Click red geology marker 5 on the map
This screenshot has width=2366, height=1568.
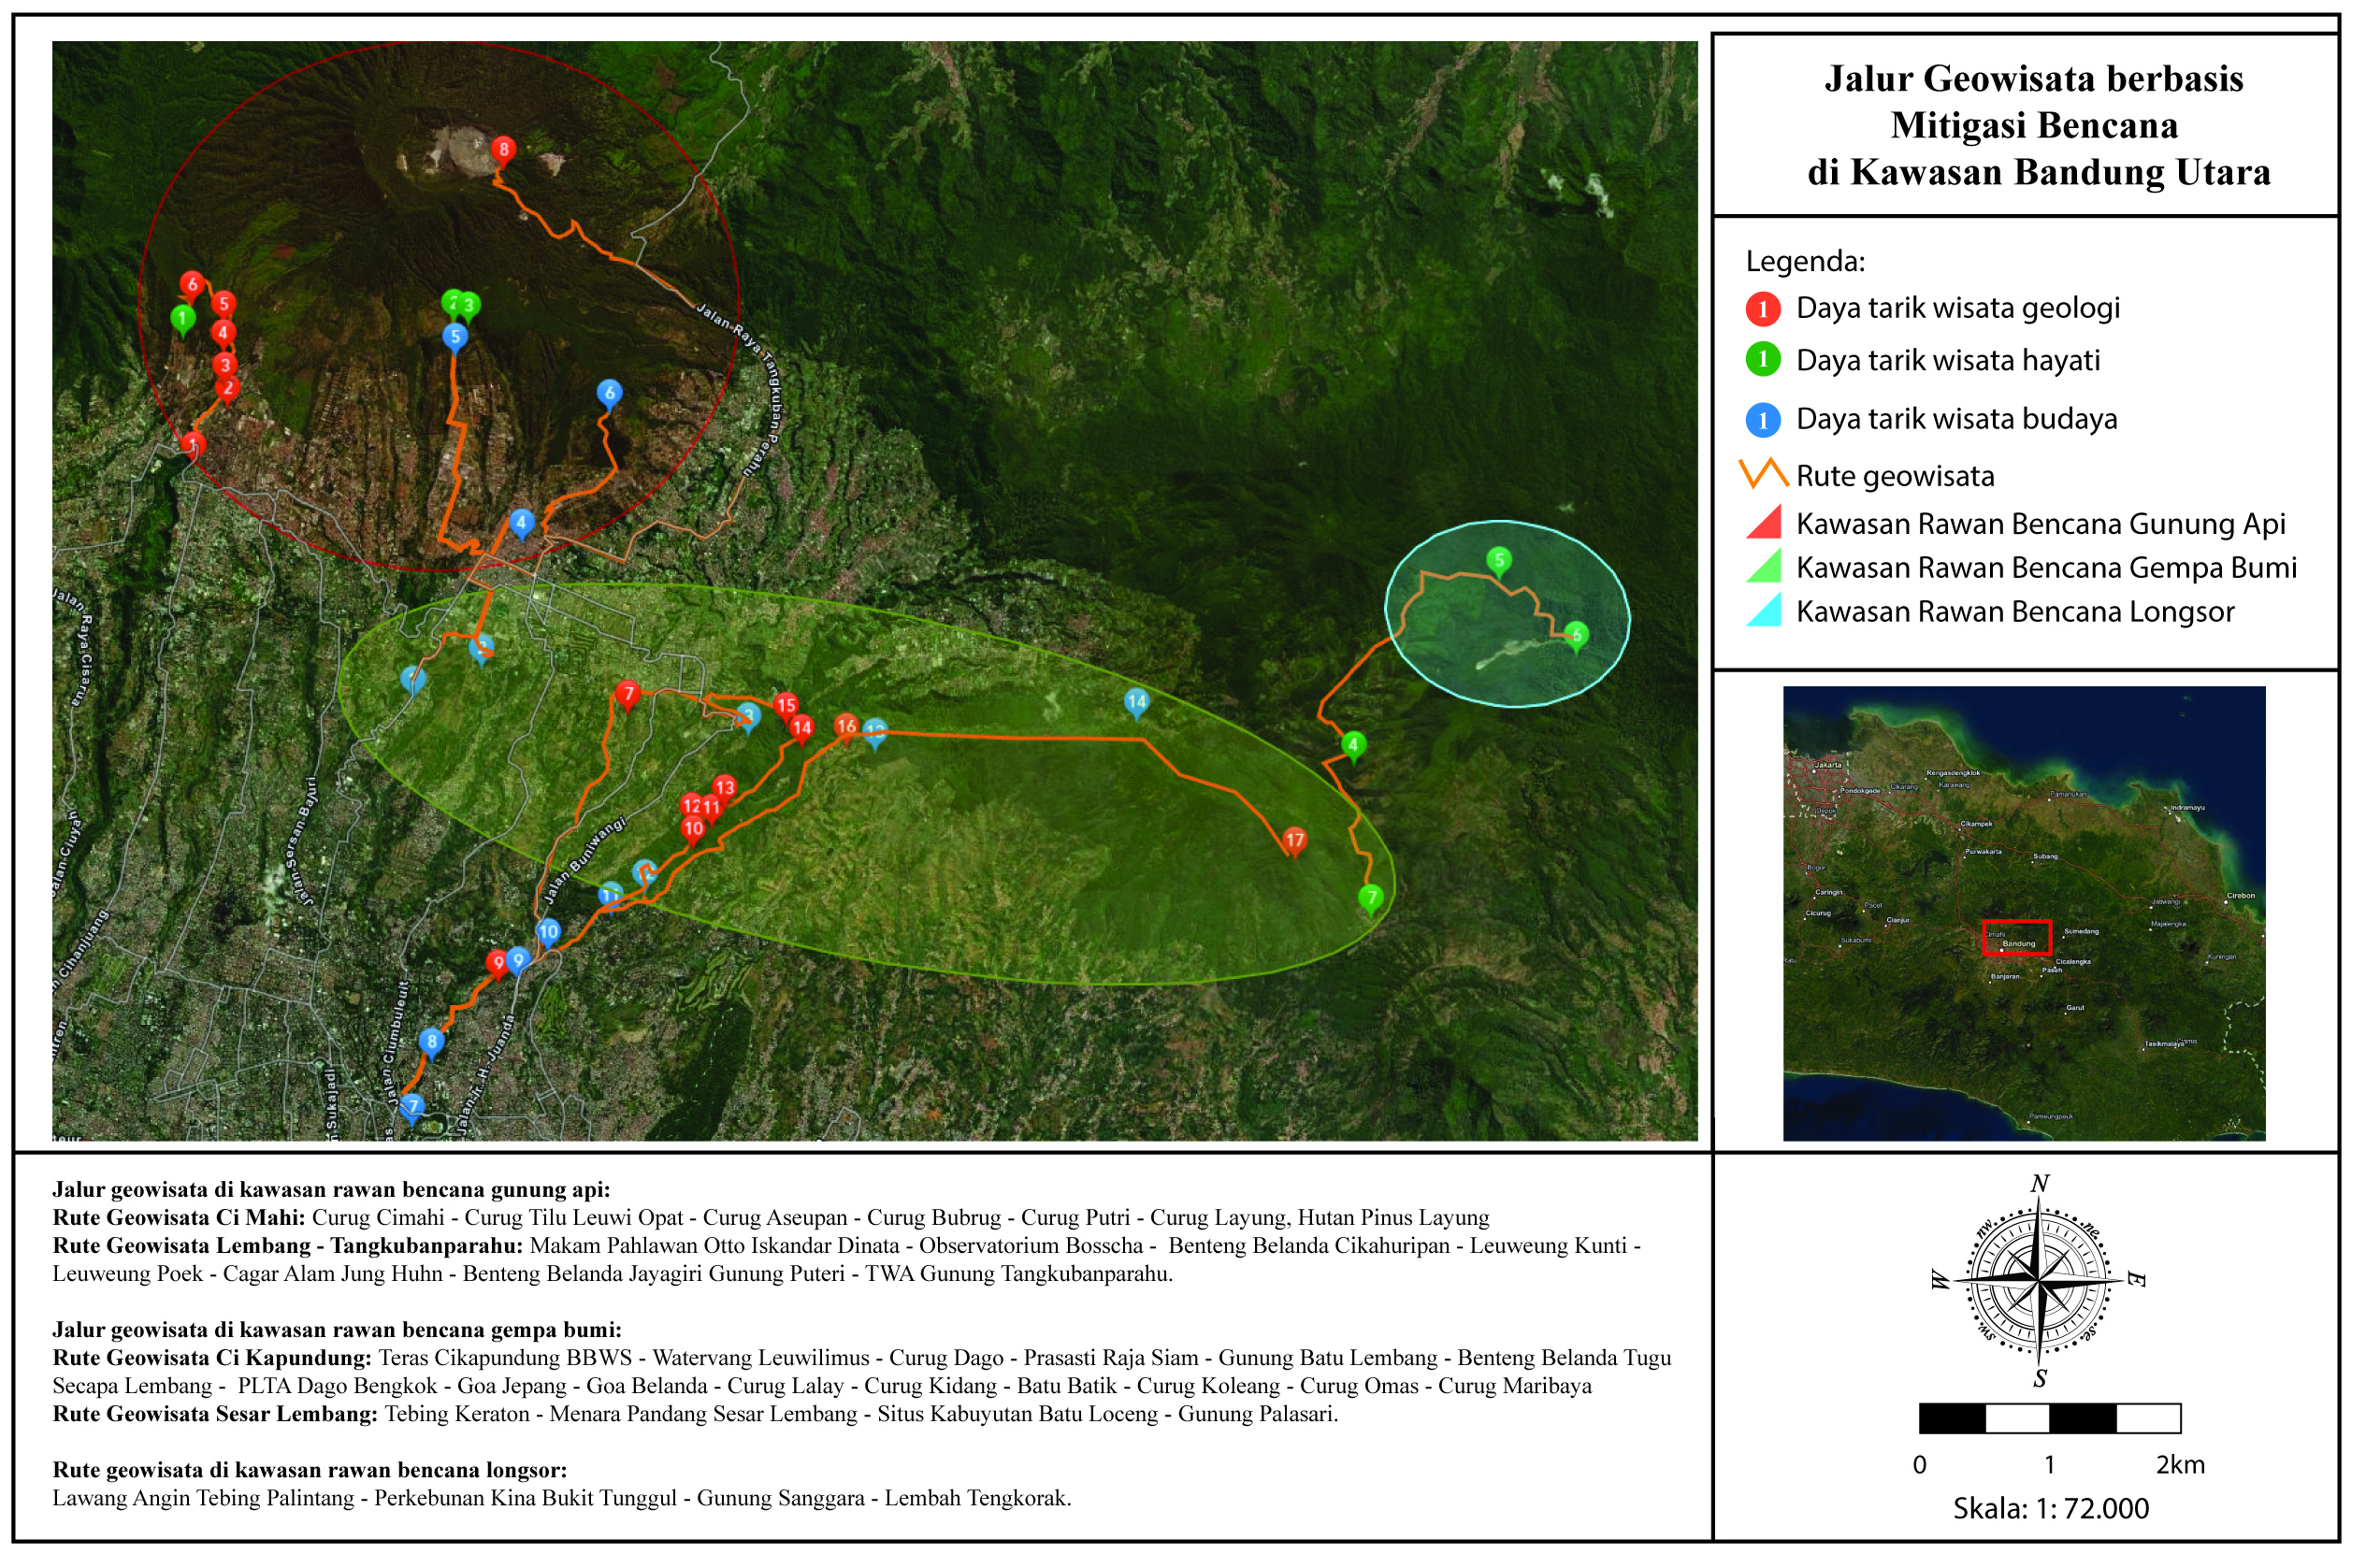pyautogui.click(x=224, y=305)
